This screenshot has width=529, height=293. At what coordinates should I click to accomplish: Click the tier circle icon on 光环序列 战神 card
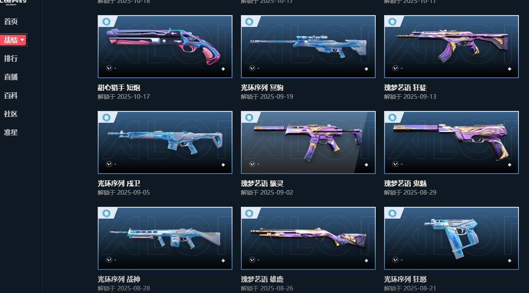(x=107, y=213)
